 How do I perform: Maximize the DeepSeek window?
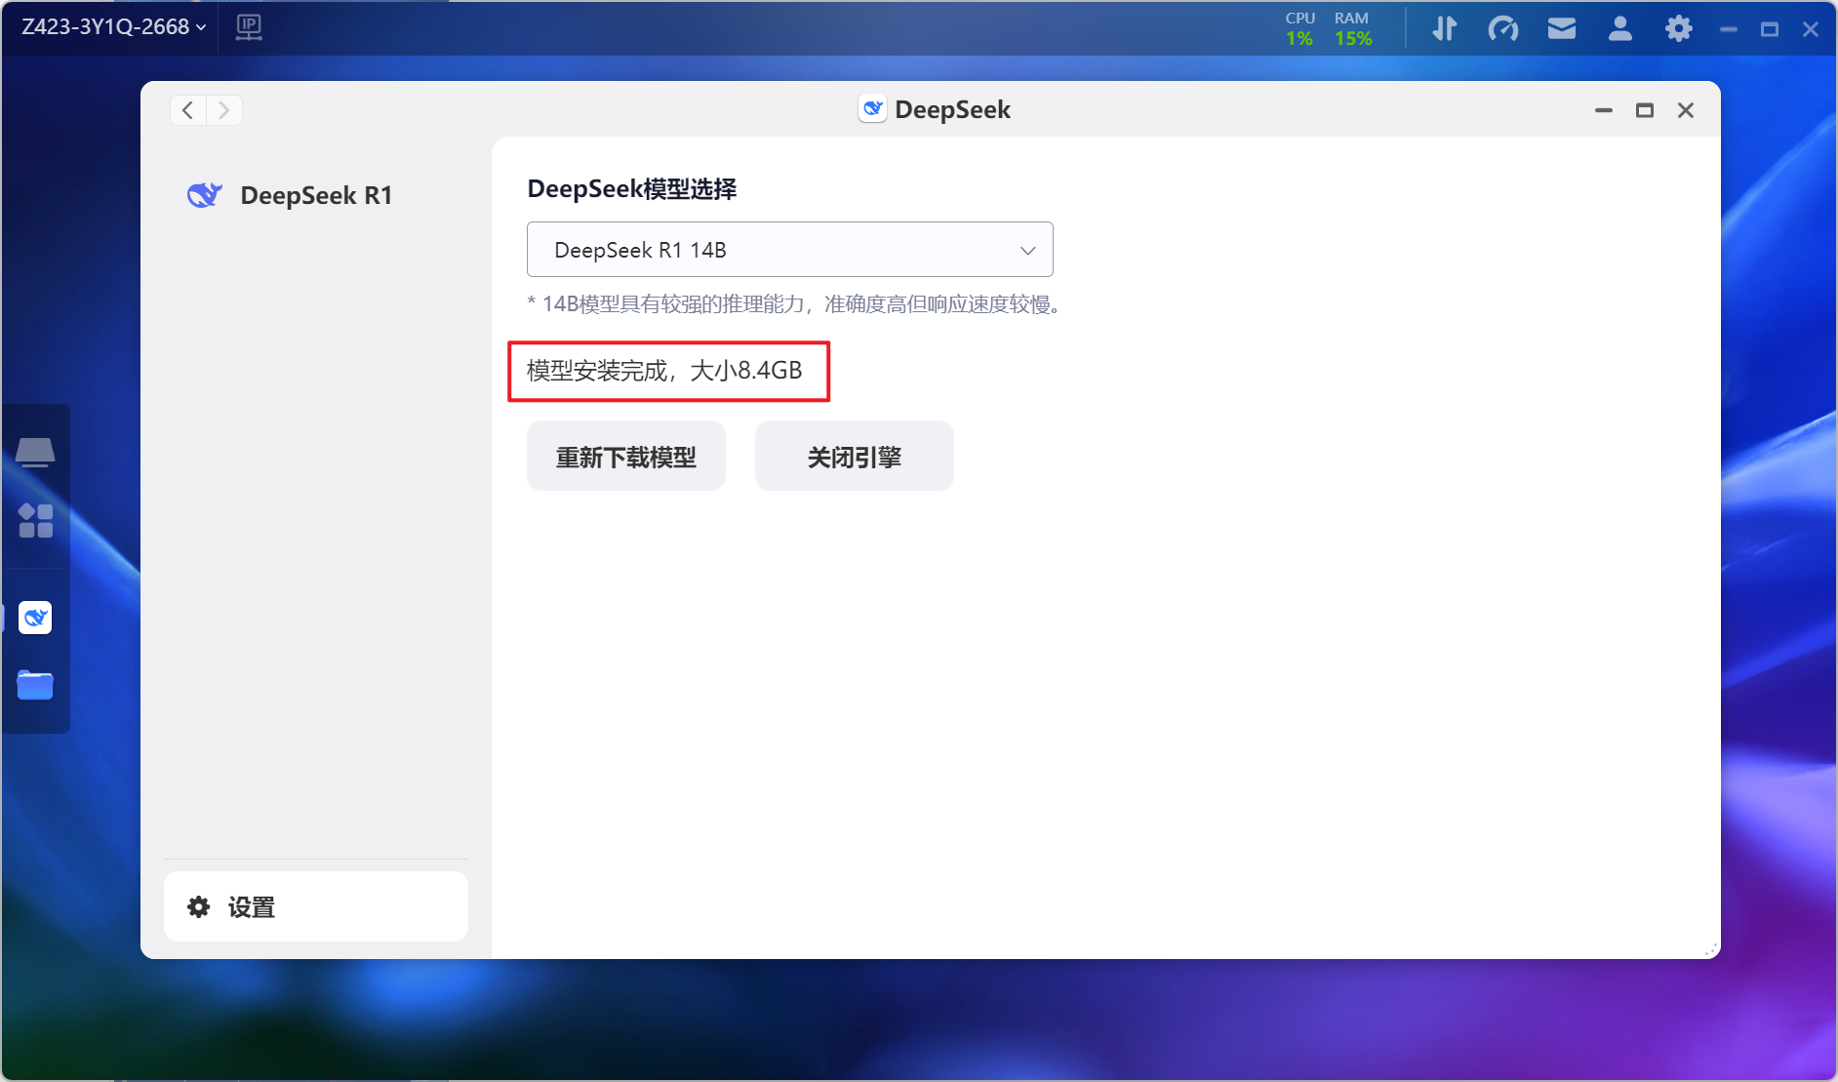pos(1645,110)
